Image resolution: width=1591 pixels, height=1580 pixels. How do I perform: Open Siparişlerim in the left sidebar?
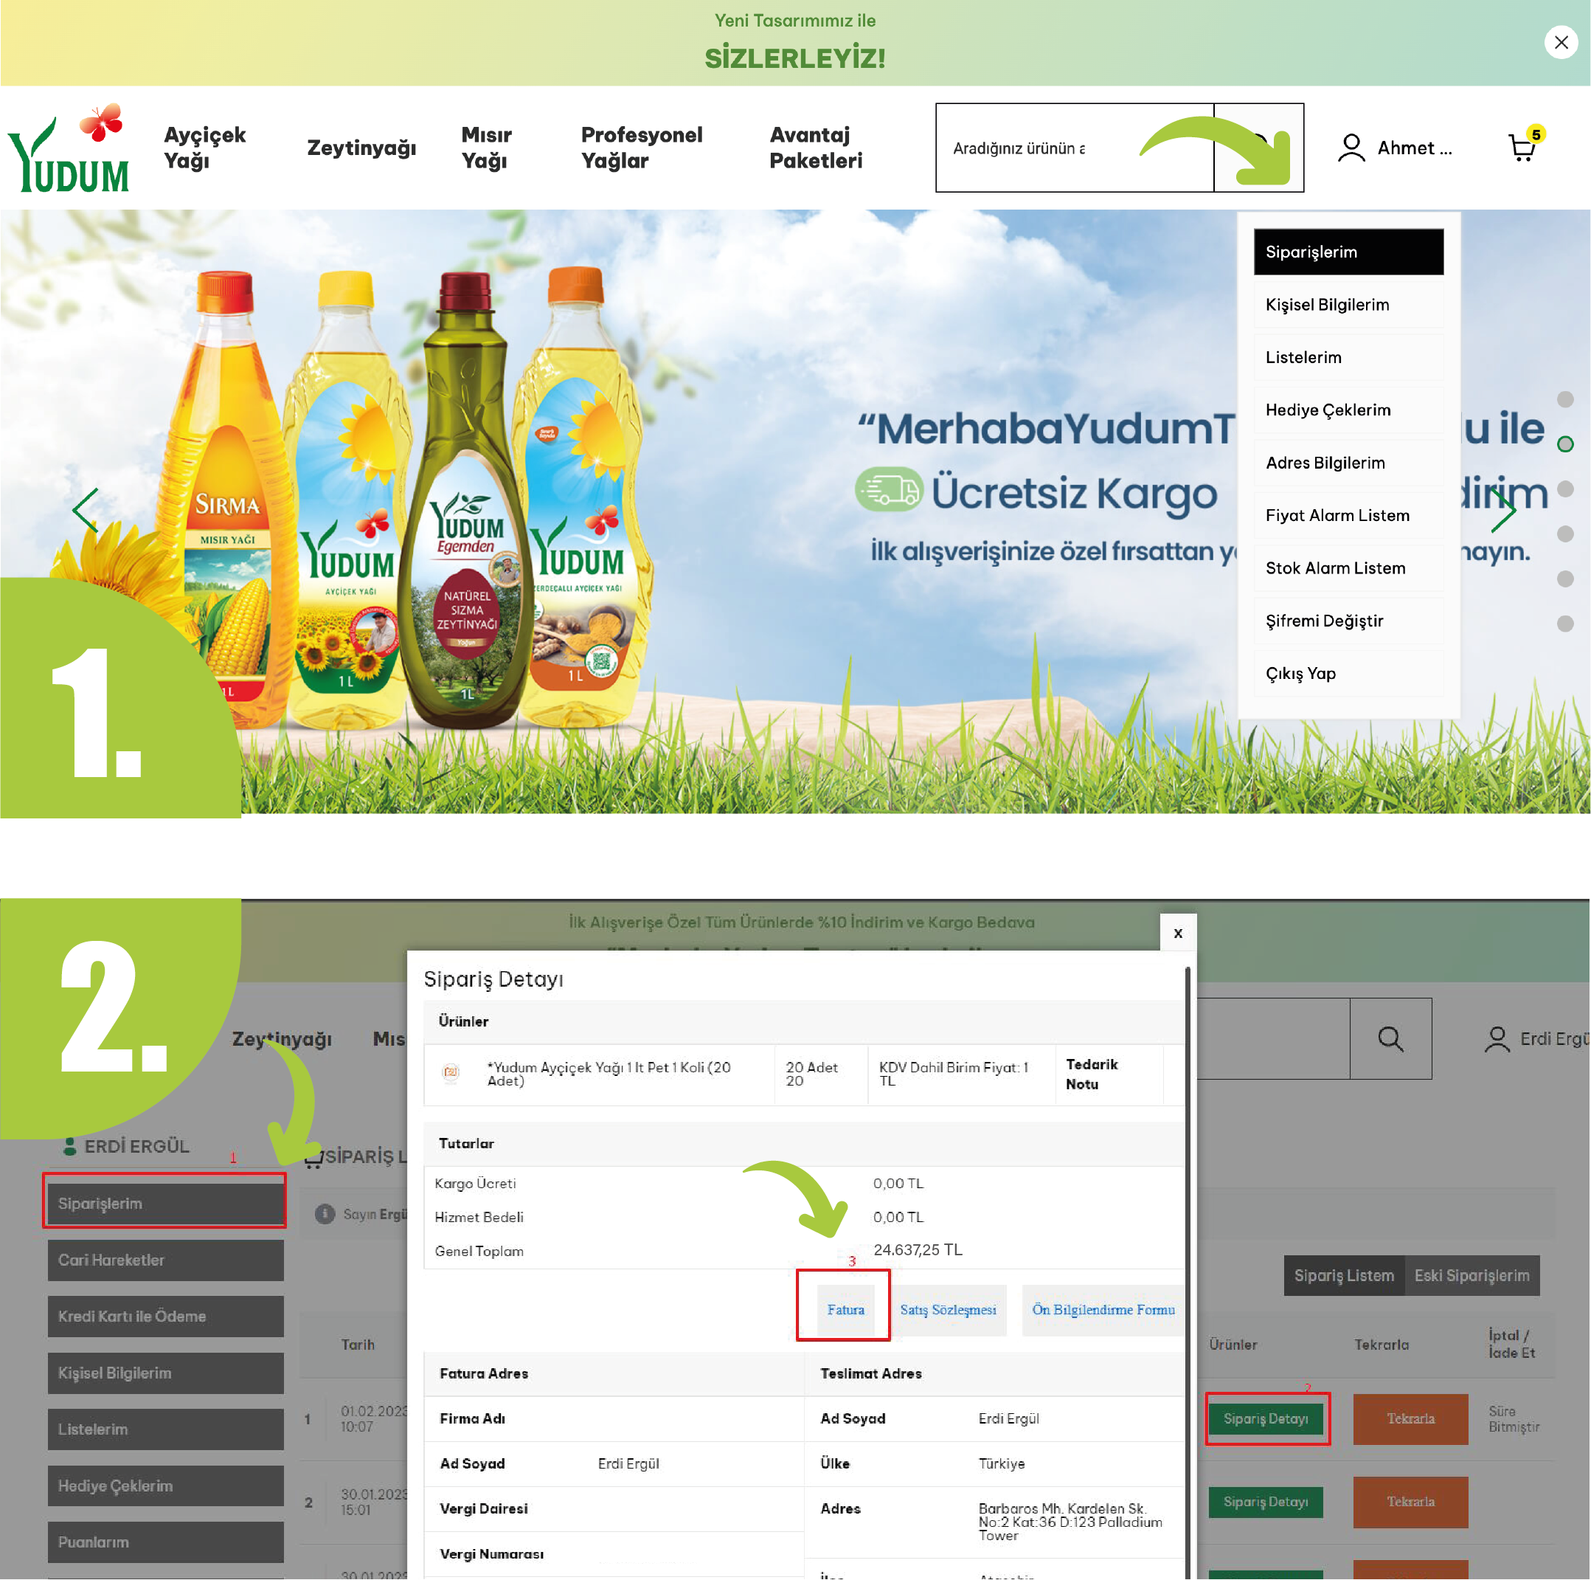[x=165, y=1204]
